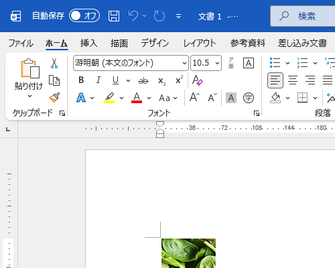Viewport: 335px width, 268px height.
Task: Select the spinach image in the document
Action: pos(189,253)
